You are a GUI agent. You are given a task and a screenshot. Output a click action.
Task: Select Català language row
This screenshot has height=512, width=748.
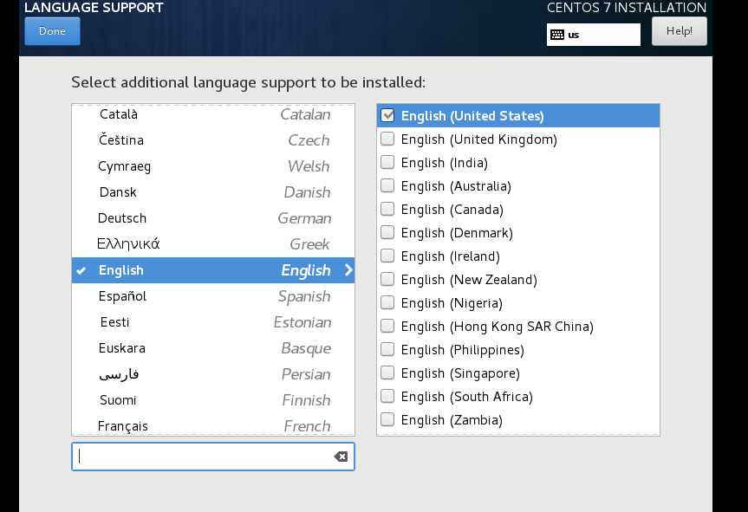tap(213, 114)
